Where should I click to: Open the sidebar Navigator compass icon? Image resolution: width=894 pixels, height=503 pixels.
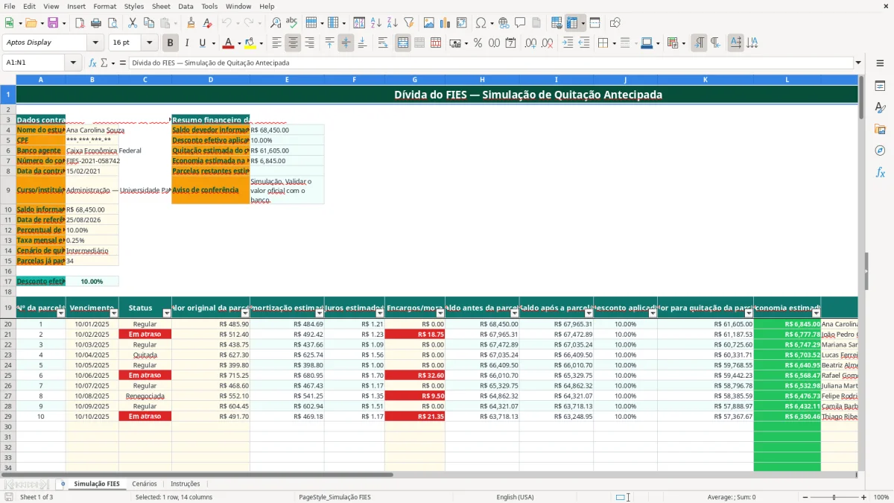(x=880, y=151)
